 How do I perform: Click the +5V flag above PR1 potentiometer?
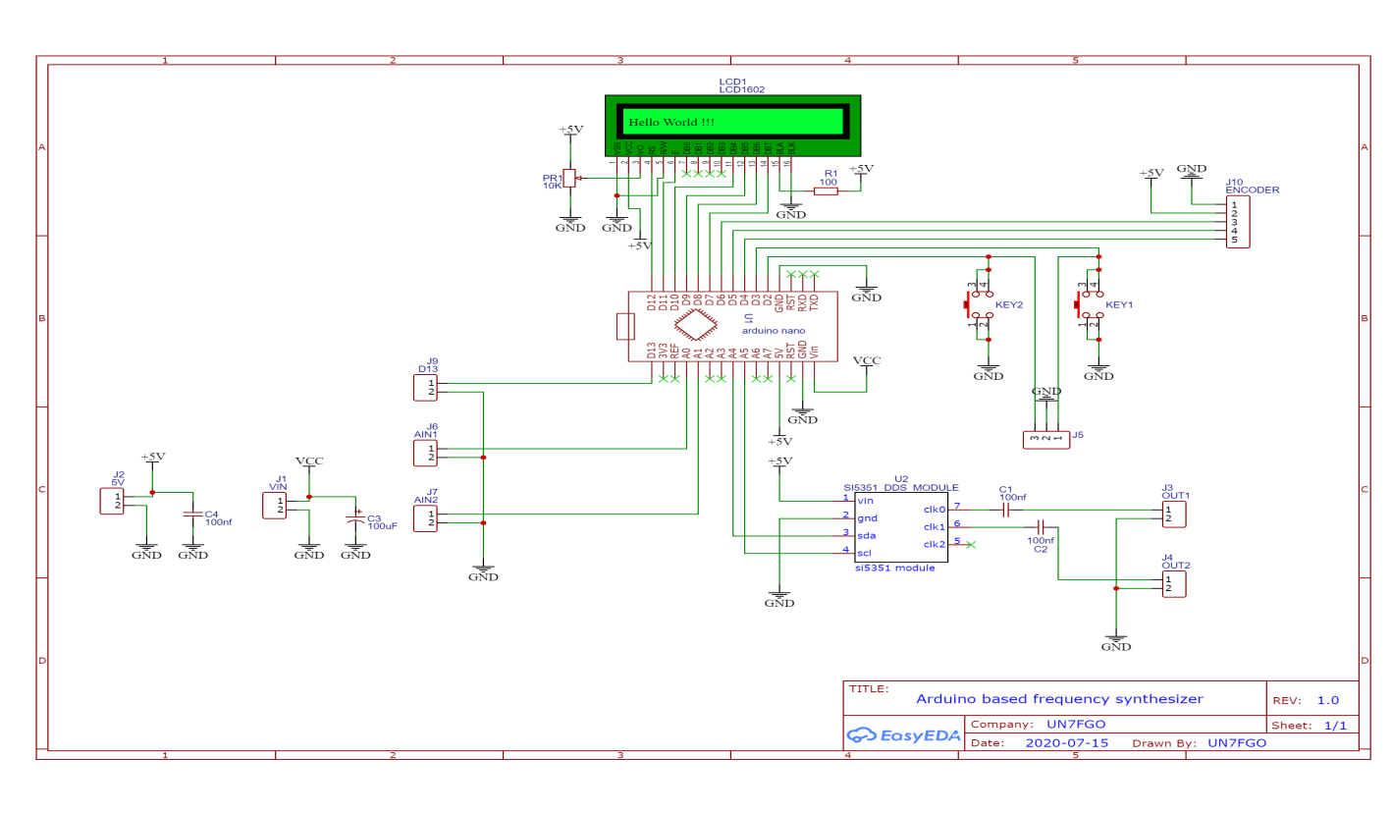[570, 132]
